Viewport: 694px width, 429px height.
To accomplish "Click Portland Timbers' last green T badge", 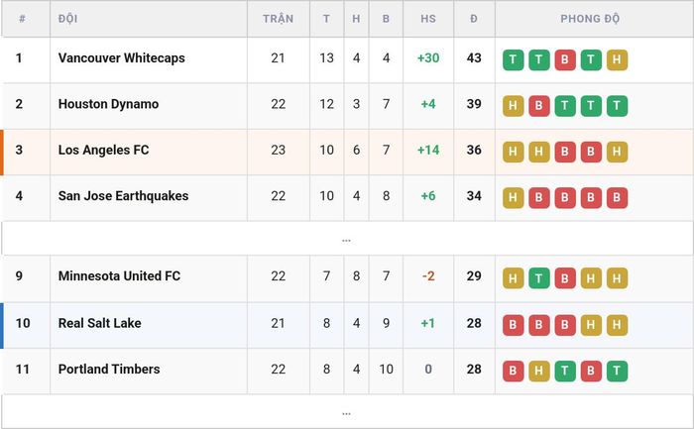I will click(x=617, y=371).
